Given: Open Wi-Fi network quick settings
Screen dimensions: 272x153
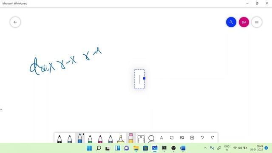Looking at the screenshot, I should 235,148.
